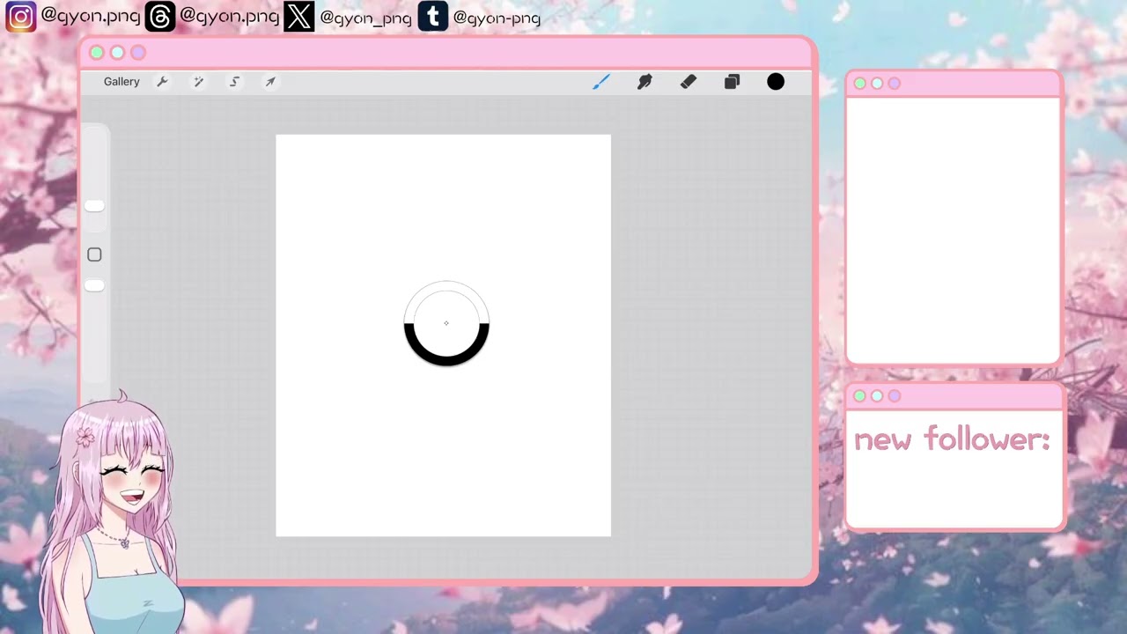Click the X handle @gyon_png
The height and width of the screenshot is (634, 1127).
(365, 18)
